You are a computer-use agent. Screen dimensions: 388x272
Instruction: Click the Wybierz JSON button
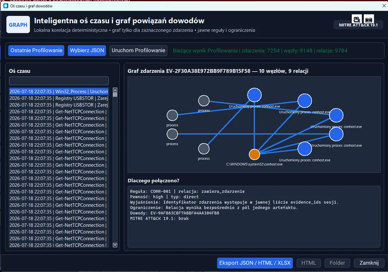coord(87,50)
